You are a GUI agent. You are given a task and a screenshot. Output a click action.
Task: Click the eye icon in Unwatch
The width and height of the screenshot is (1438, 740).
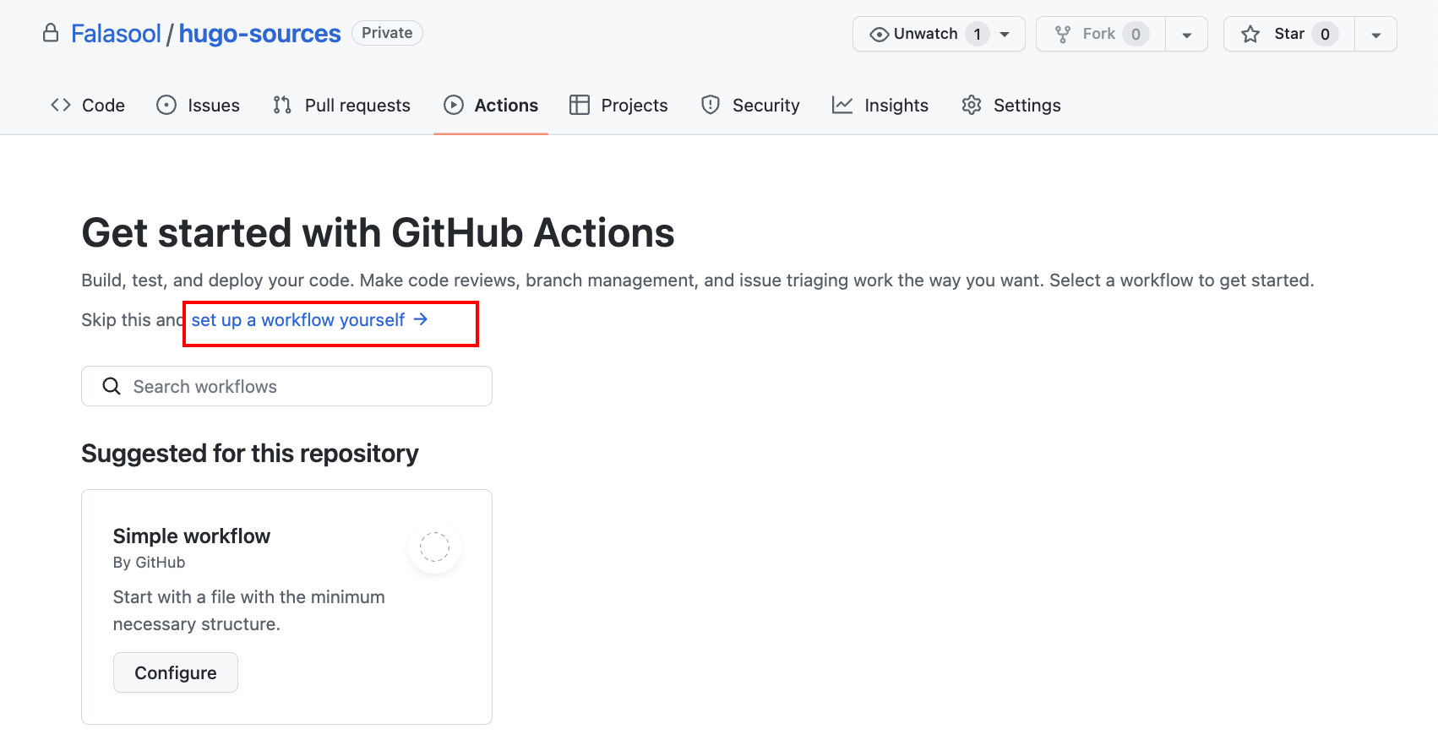pos(880,35)
